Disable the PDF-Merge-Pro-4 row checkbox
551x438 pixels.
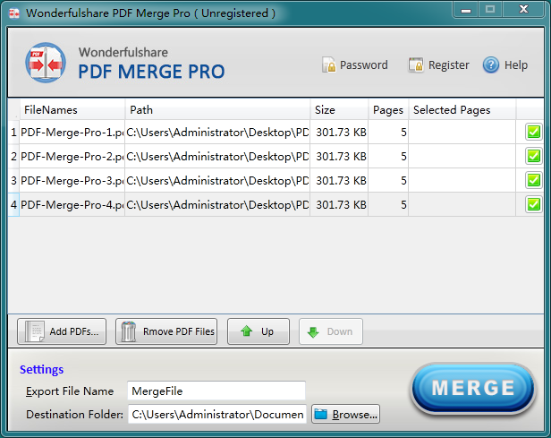point(533,204)
